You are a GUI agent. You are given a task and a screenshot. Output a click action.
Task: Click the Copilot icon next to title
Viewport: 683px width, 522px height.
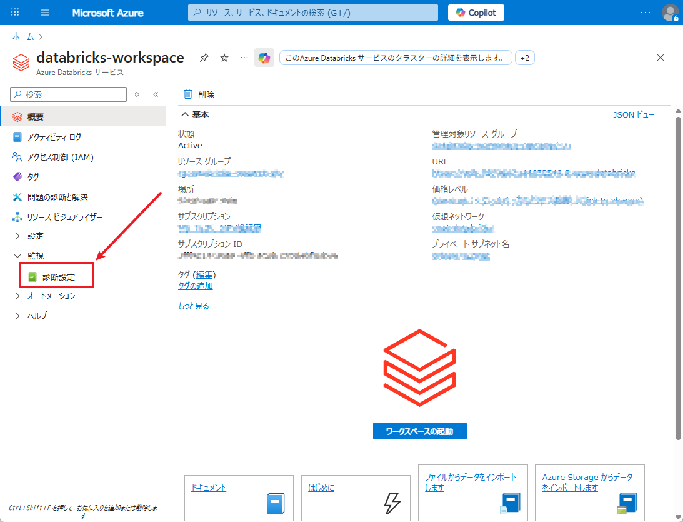[x=264, y=58]
